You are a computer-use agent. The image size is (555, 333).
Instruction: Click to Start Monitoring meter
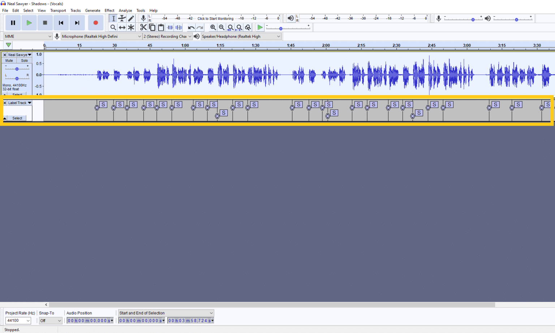(215, 18)
